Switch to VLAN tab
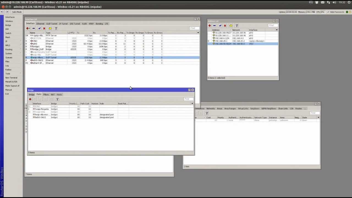 click(x=84, y=24)
